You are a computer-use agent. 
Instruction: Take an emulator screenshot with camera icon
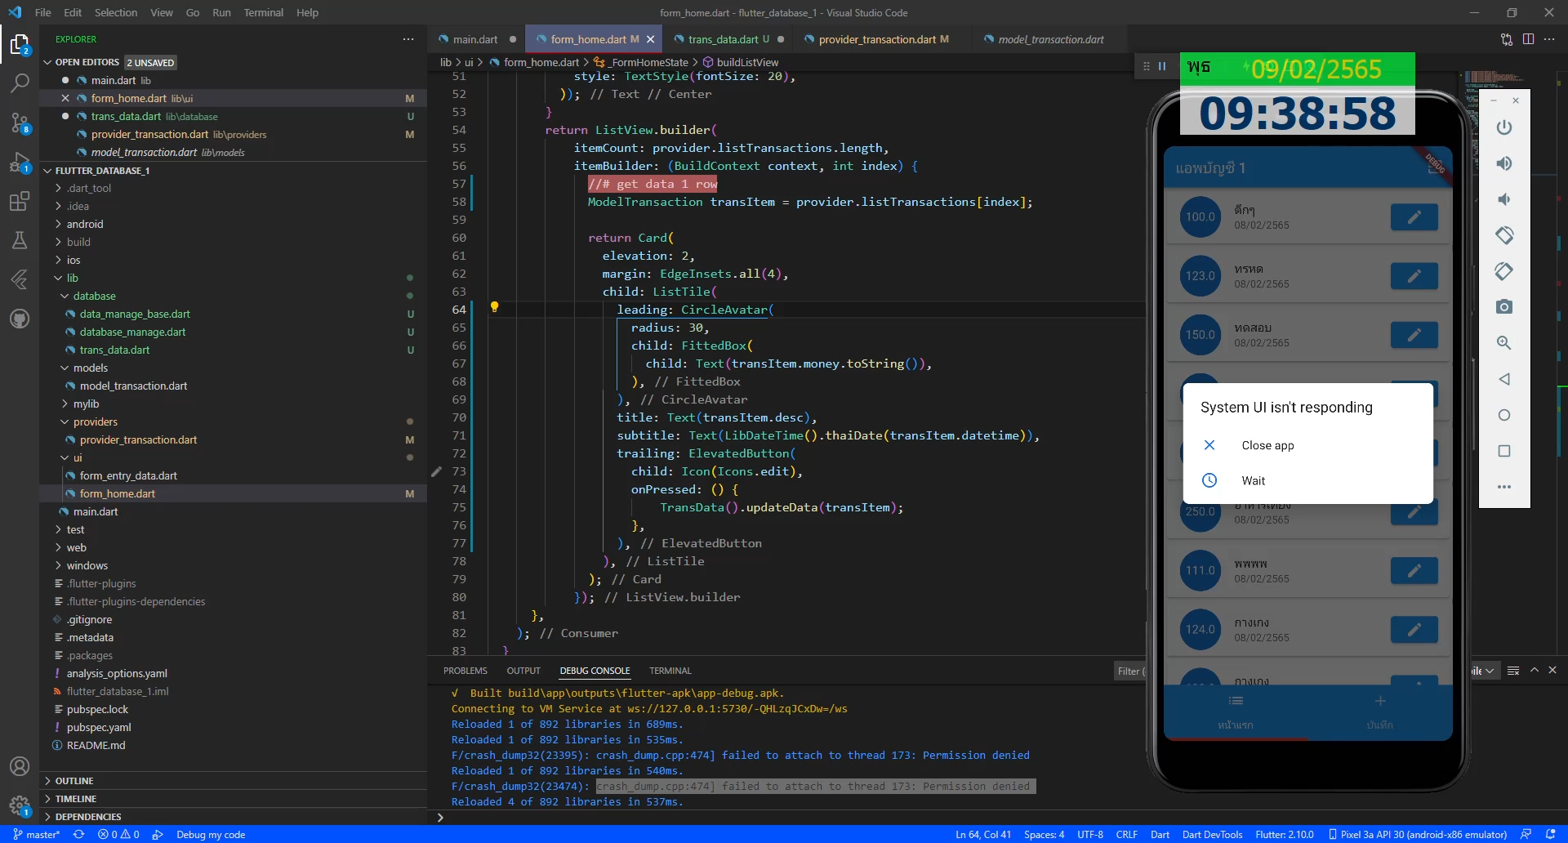point(1503,307)
